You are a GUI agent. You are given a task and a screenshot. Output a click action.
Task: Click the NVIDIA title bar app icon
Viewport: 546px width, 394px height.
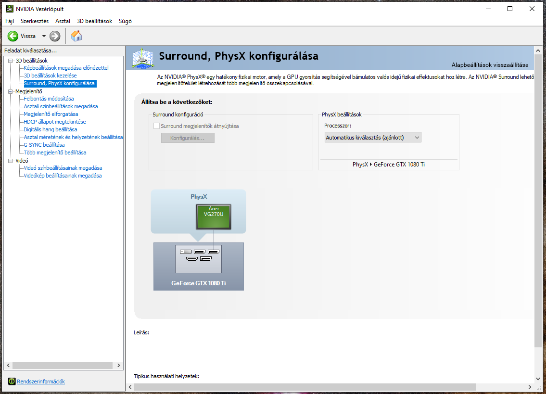pyautogui.click(x=10, y=9)
